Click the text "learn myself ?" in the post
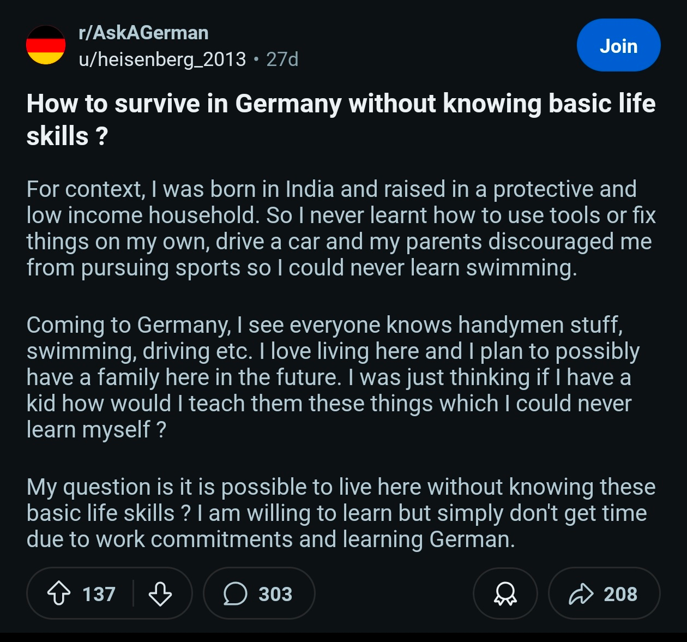Image resolution: width=687 pixels, height=642 pixels. point(97,430)
